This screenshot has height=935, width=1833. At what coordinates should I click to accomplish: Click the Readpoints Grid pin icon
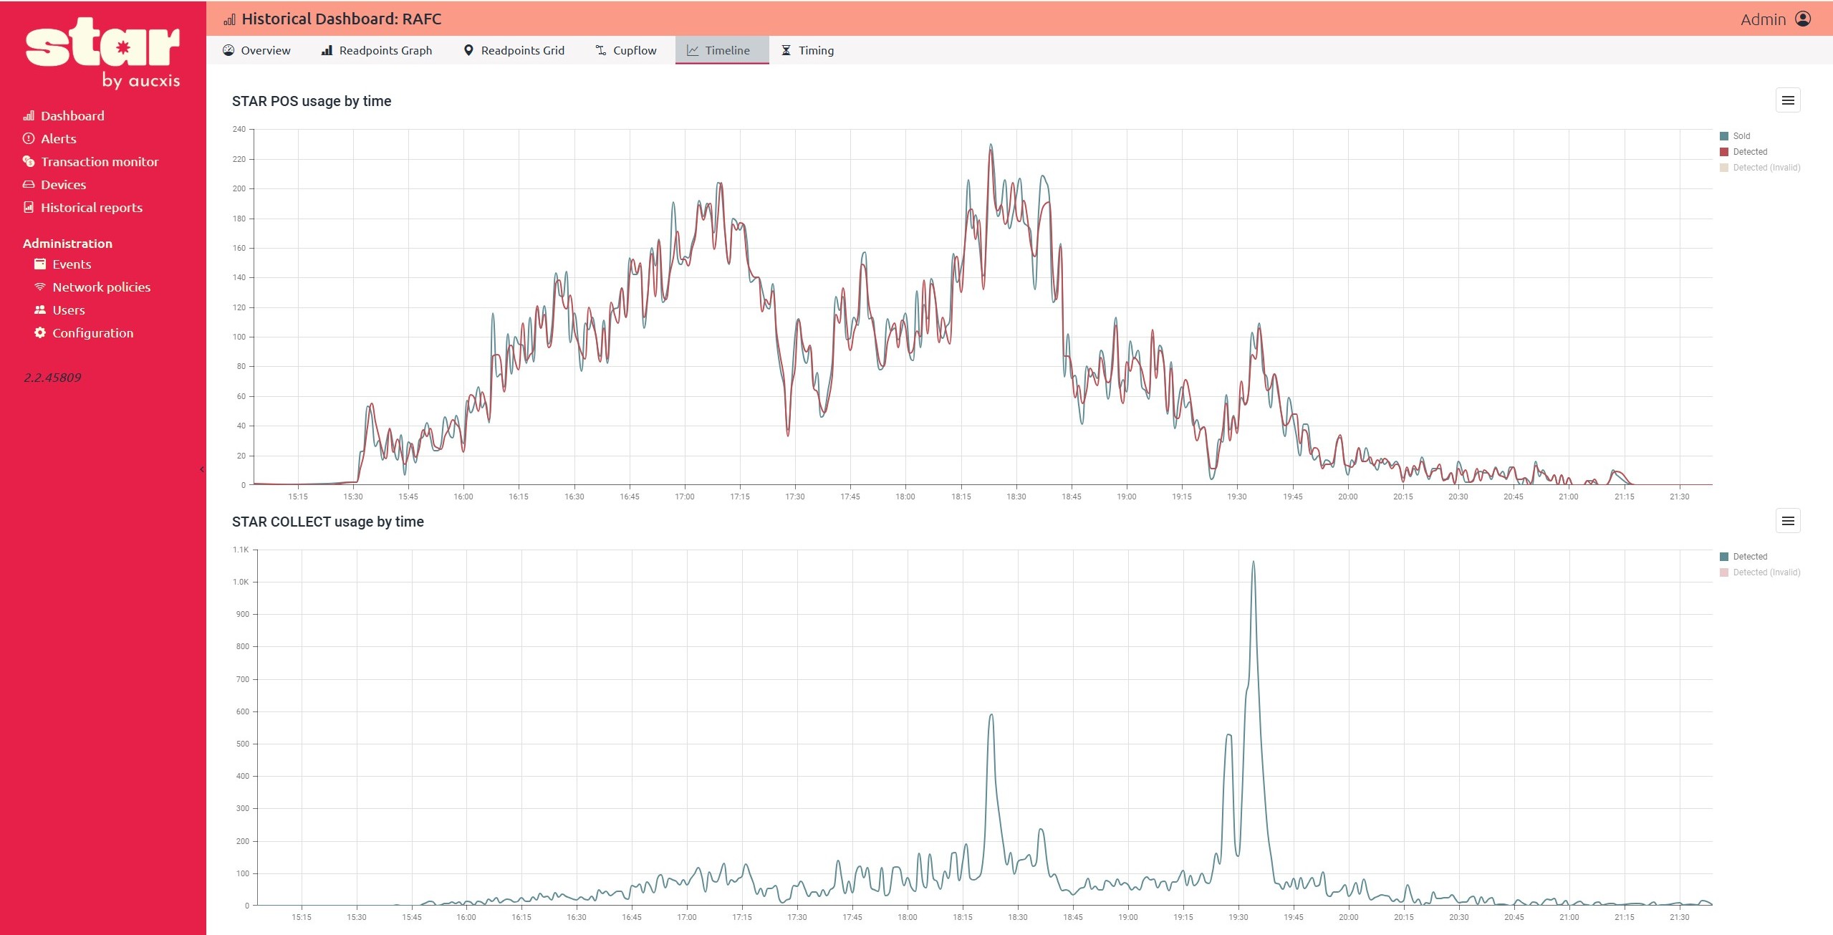(x=468, y=50)
